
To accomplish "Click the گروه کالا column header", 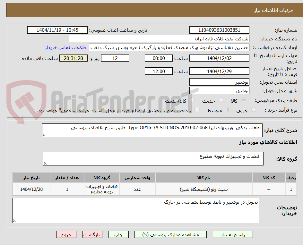I will 102,178.
